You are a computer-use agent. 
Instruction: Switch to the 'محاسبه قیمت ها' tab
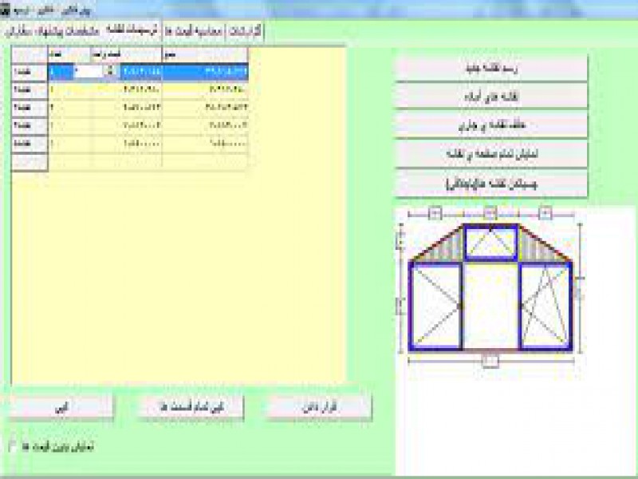coord(194,32)
